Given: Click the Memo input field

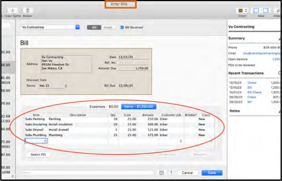Looking at the screenshot, I should [x=87, y=173].
